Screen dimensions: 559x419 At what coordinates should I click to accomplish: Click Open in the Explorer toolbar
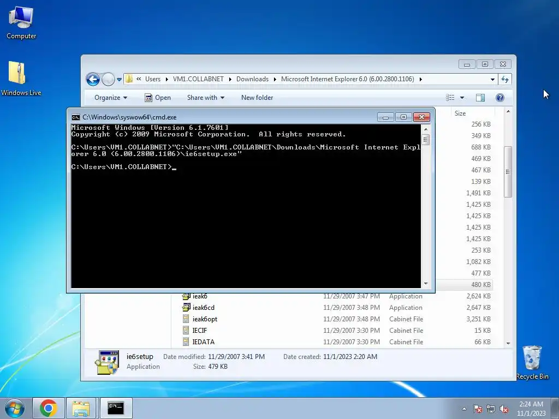point(158,98)
